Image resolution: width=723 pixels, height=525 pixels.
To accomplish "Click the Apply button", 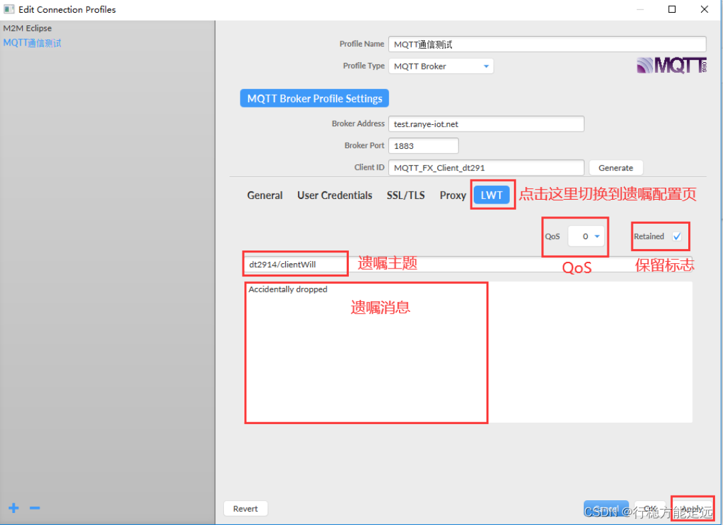I will coord(692,508).
